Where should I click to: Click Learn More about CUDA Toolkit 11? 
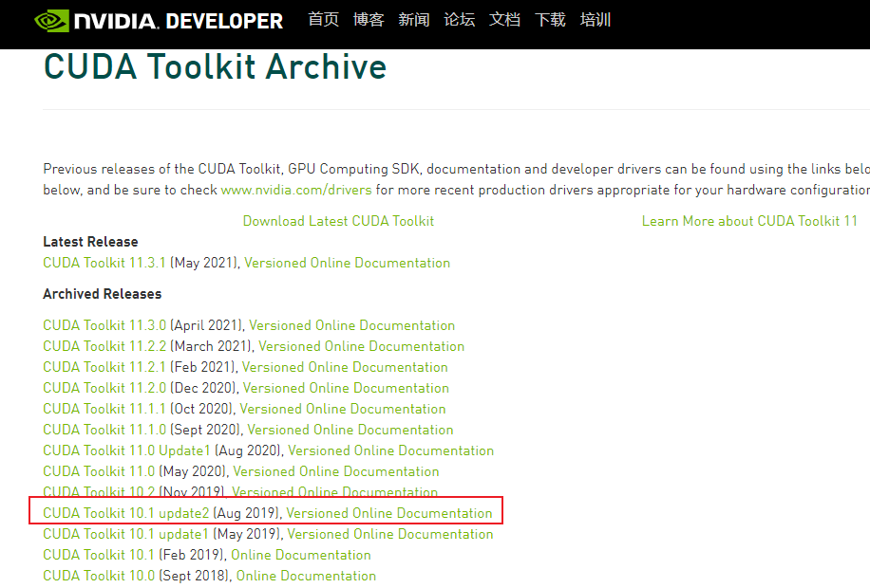point(749,221)
